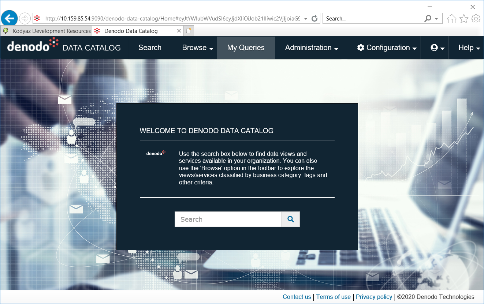Minimize the browser window
This screenshot has width=484, height=304.
tap(430, 7)
